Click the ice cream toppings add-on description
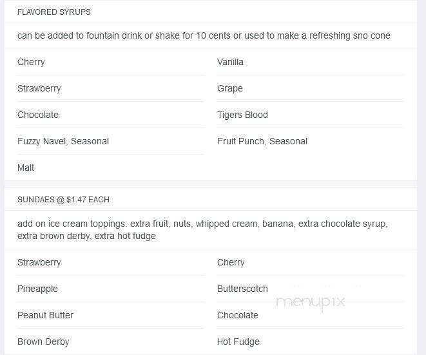Viewport: 426px width, 355px height. (x=202, y=230)
